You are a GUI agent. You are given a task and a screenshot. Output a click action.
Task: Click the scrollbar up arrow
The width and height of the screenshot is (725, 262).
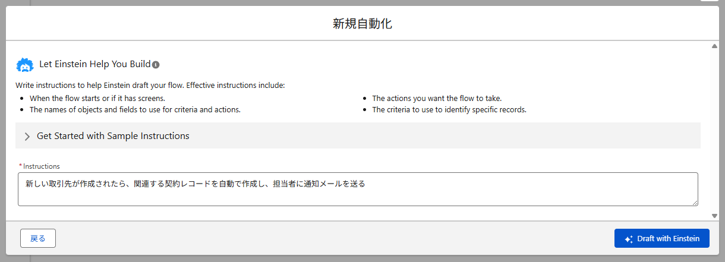click(x=714, y=46)
